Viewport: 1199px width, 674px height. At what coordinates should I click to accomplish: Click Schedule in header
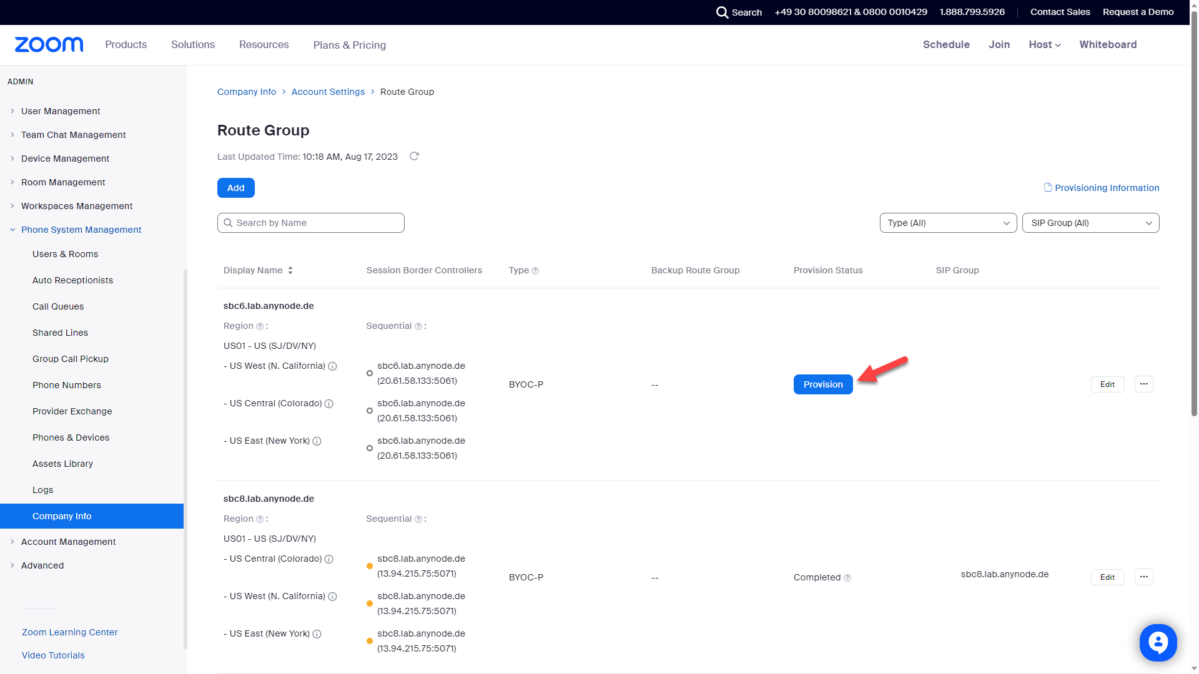pyautogui.click(x=946, y=44)
